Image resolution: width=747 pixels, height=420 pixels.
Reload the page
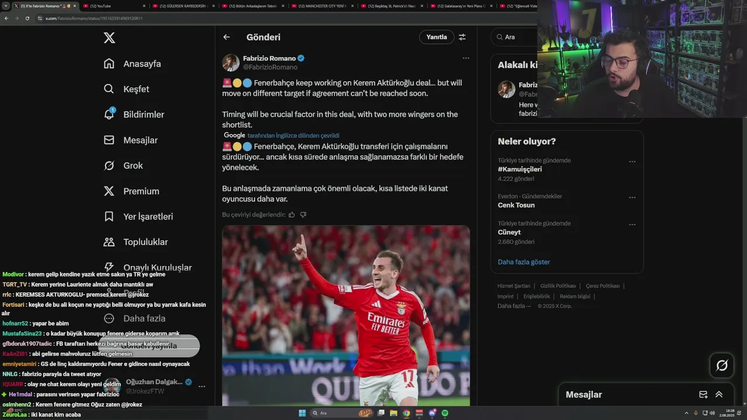[x=27, y=18]
